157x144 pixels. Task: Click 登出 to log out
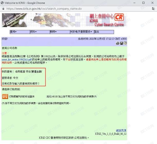(x=97, y=32)
